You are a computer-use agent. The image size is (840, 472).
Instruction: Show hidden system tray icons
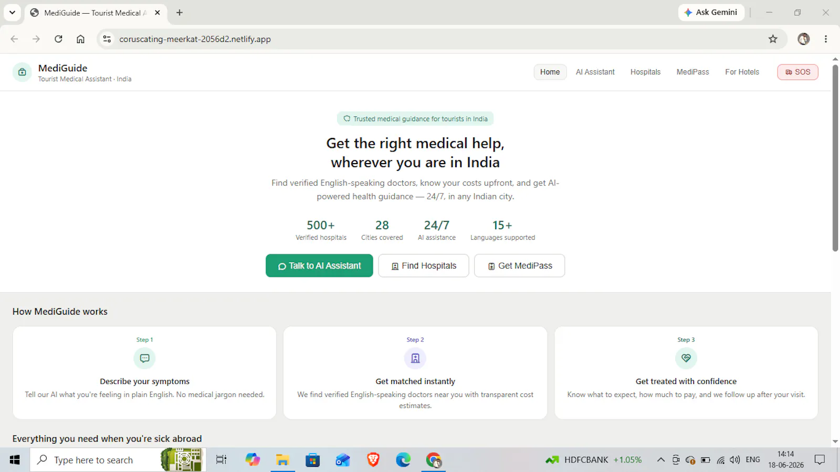661,460
